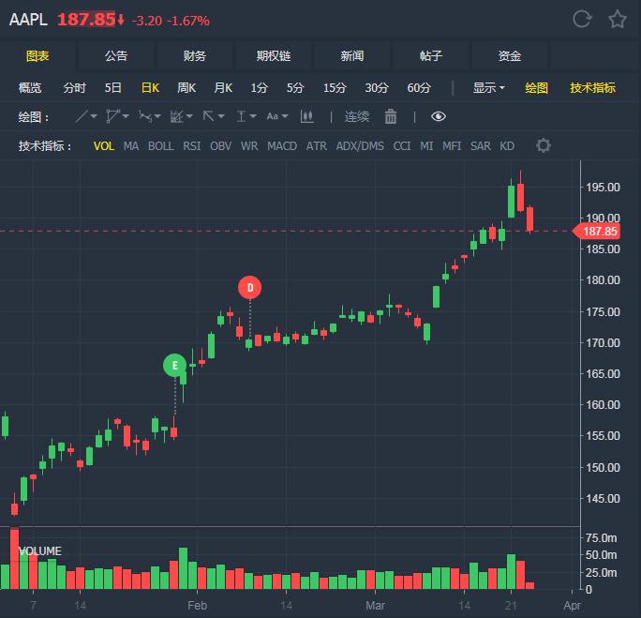Click the refresh icon next to AAPL quote

pos(582,19)
